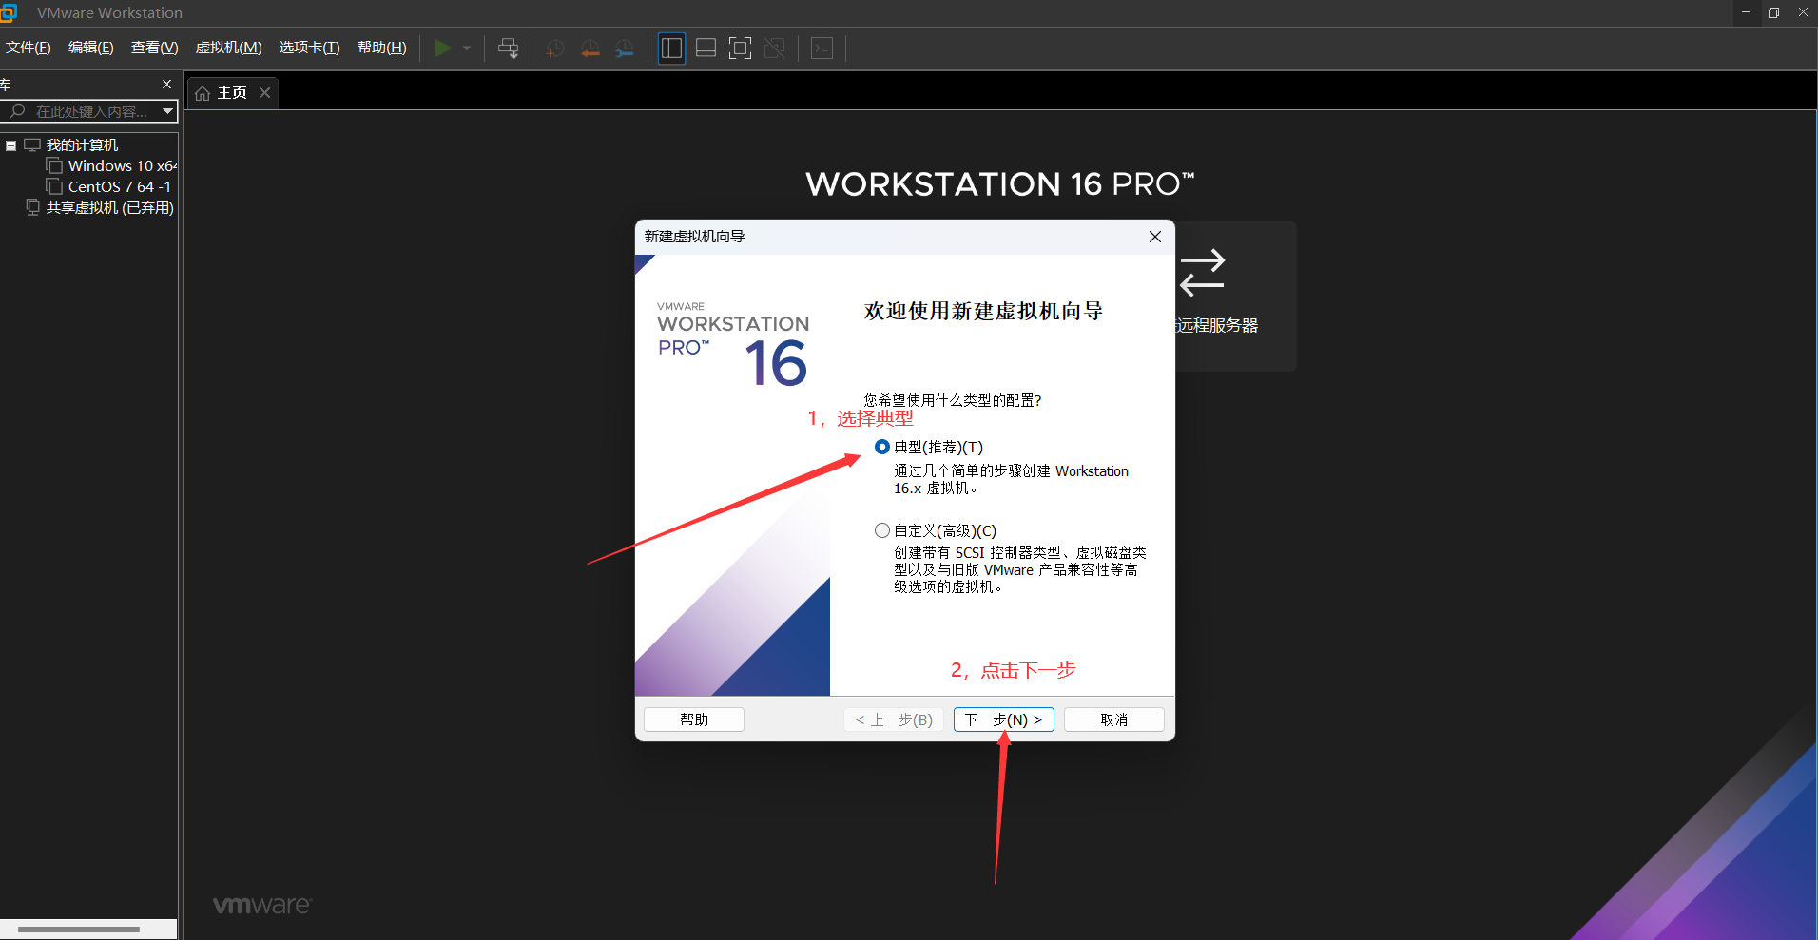Click the 下一步(N) button
This screenshot has width=1818, height=940.
pos(1004,719)
